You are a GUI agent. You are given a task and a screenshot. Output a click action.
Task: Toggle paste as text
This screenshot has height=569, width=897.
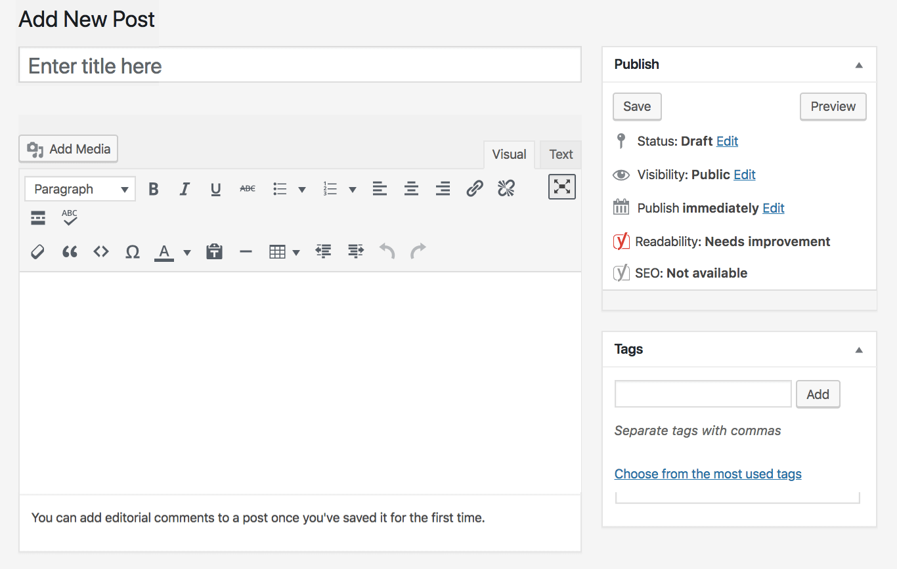tap(214, 251)
